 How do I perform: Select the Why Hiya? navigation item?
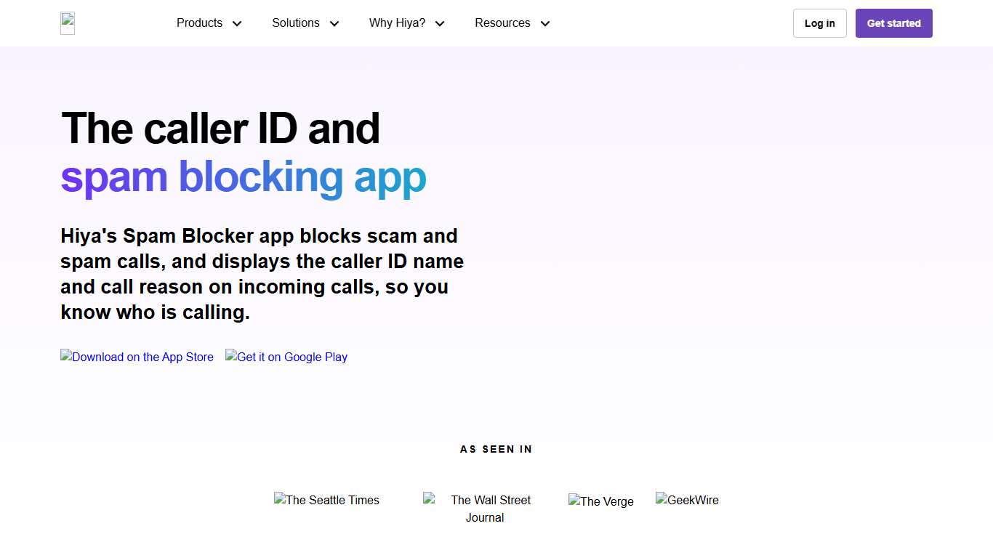(x=397, y=23)
